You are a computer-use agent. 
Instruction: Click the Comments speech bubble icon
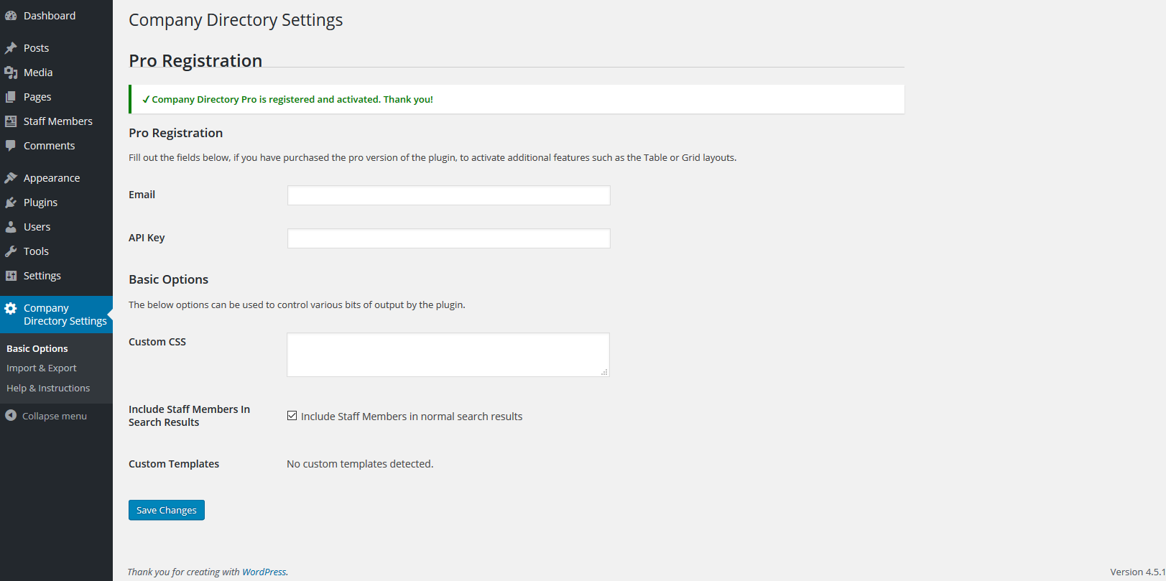[x=11, y=146]
